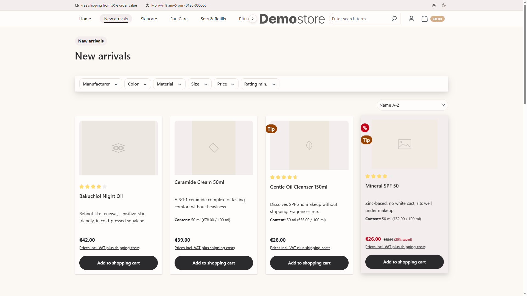Click Bakuchiol Night Oil star rating
This screenshot has height=296, width=527.
tap(93, 186)
